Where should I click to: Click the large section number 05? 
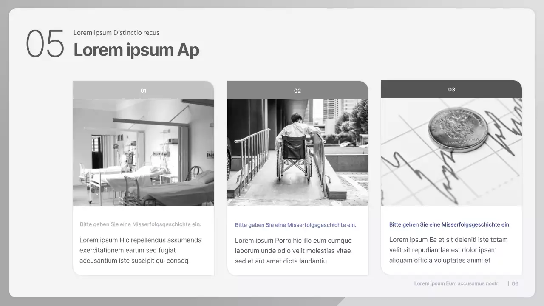point(45,44)
